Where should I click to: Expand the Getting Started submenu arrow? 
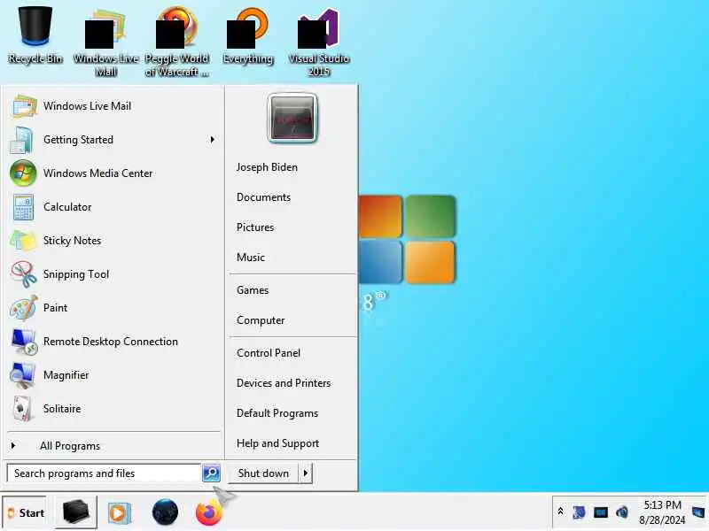[212, 140]
